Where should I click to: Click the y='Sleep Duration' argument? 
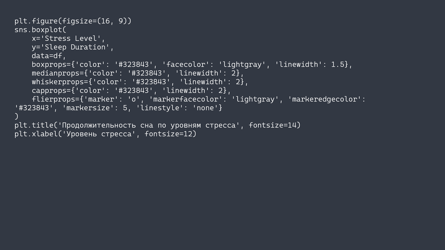(x=72, y=47)
